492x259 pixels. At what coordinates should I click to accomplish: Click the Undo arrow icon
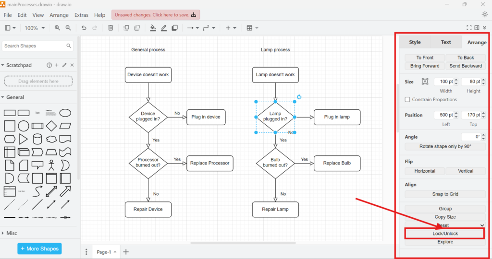84,28
